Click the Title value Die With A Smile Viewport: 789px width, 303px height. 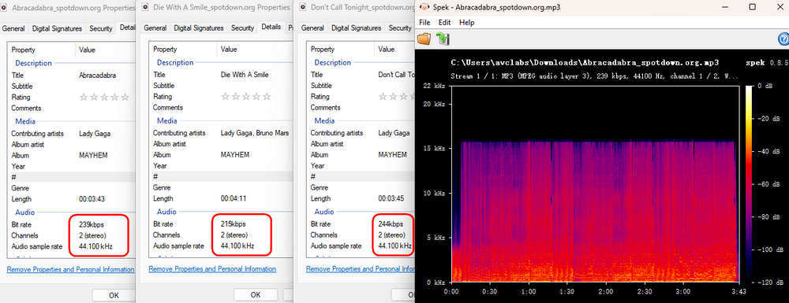pos(245,74)
